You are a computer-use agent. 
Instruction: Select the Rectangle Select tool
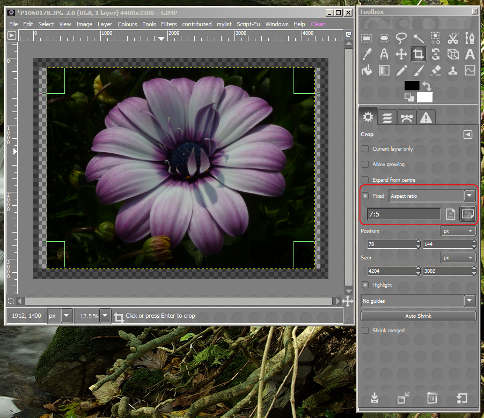[x=366, y=38]
